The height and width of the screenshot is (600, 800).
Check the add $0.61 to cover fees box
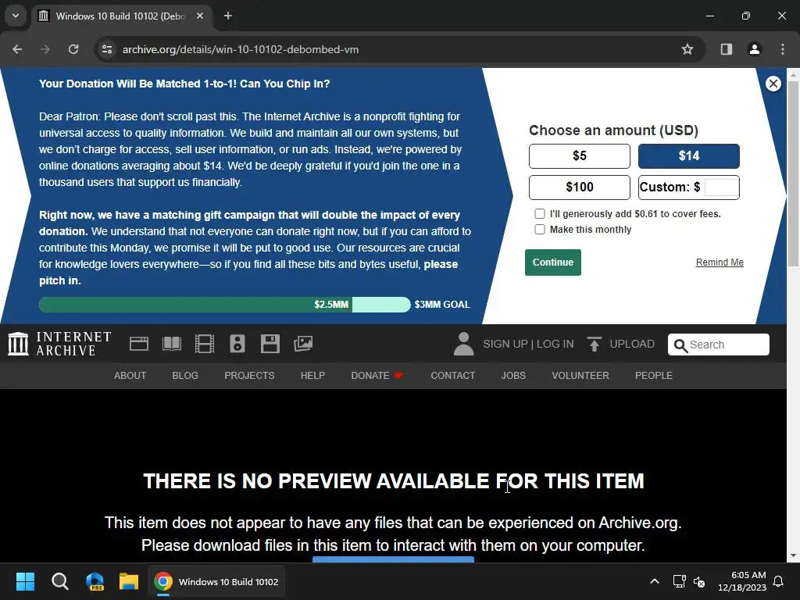click(x=539, y=214)
